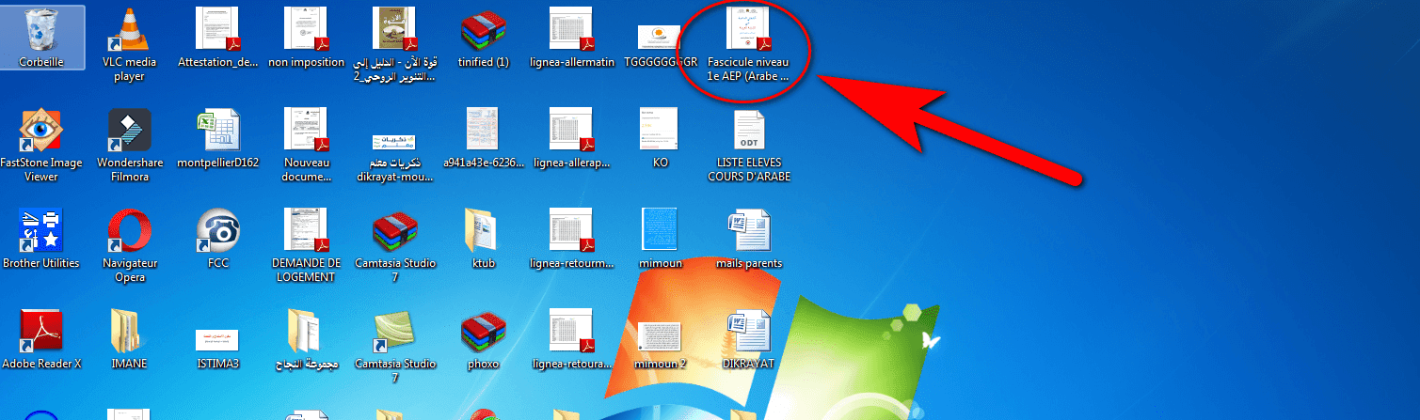Launch Adobe Reader X shortcut
The height and width of the screenshot is (420, 1420).
[x=41, y=339]
